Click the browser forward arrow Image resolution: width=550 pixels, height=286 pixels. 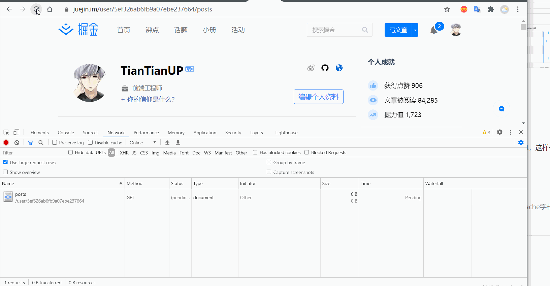[23, 9]
